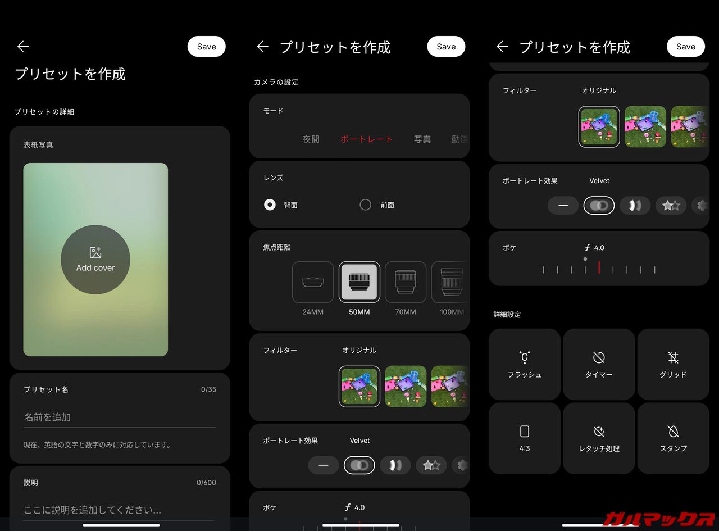The image size is (719, 531).
Task: Toggle the グリッド grid setting
Action: [x=673, y=364]
